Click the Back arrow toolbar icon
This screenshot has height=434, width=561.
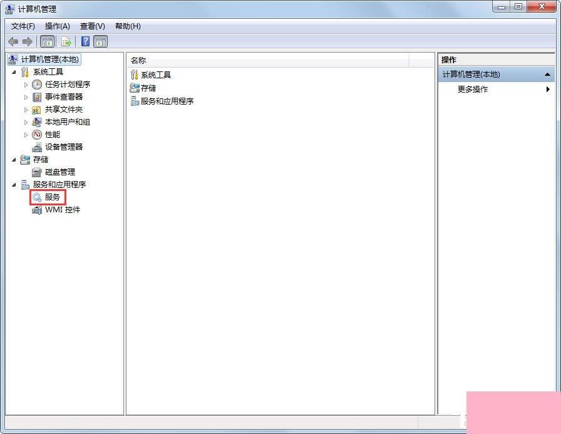[13, 42]
